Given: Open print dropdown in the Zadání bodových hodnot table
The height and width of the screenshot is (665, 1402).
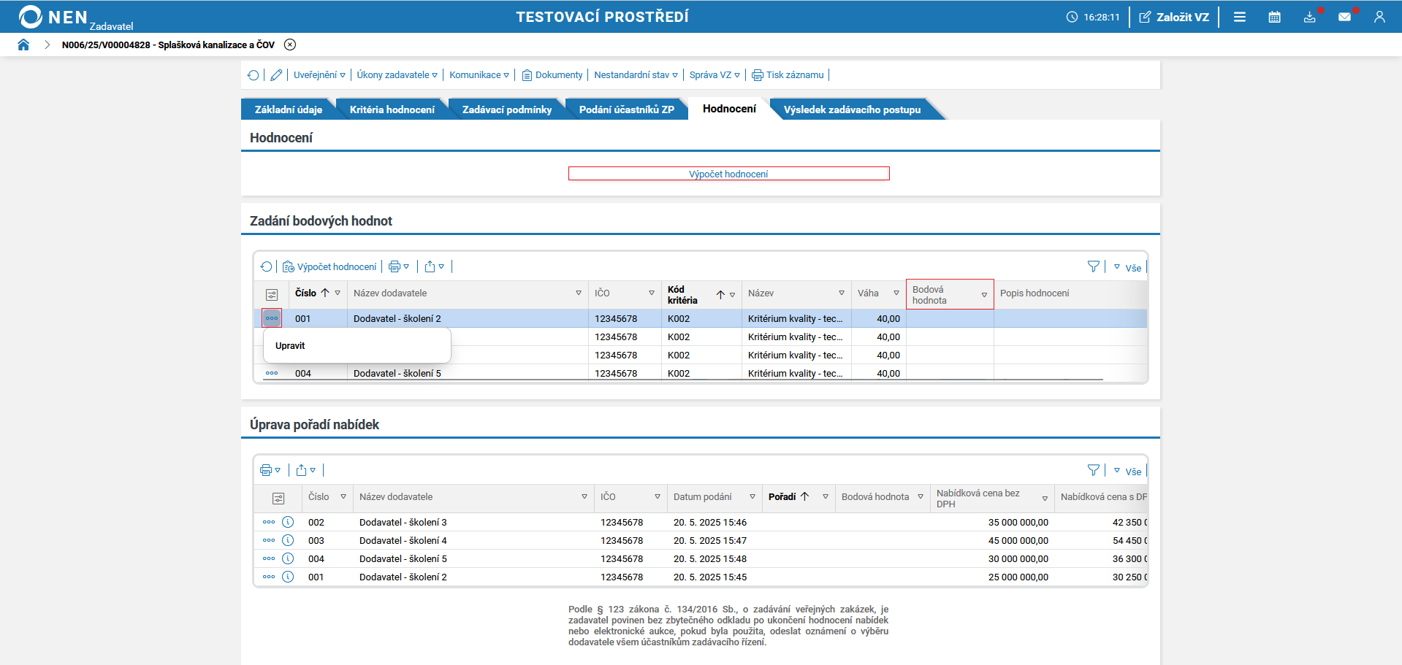Looking at the screenshot, I should pos(399,267).
